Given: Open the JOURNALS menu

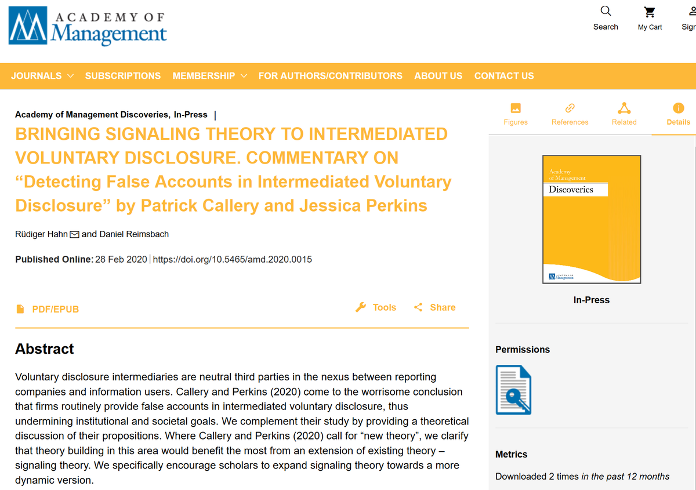Looking at the screenshot, I should click(37, 76).
